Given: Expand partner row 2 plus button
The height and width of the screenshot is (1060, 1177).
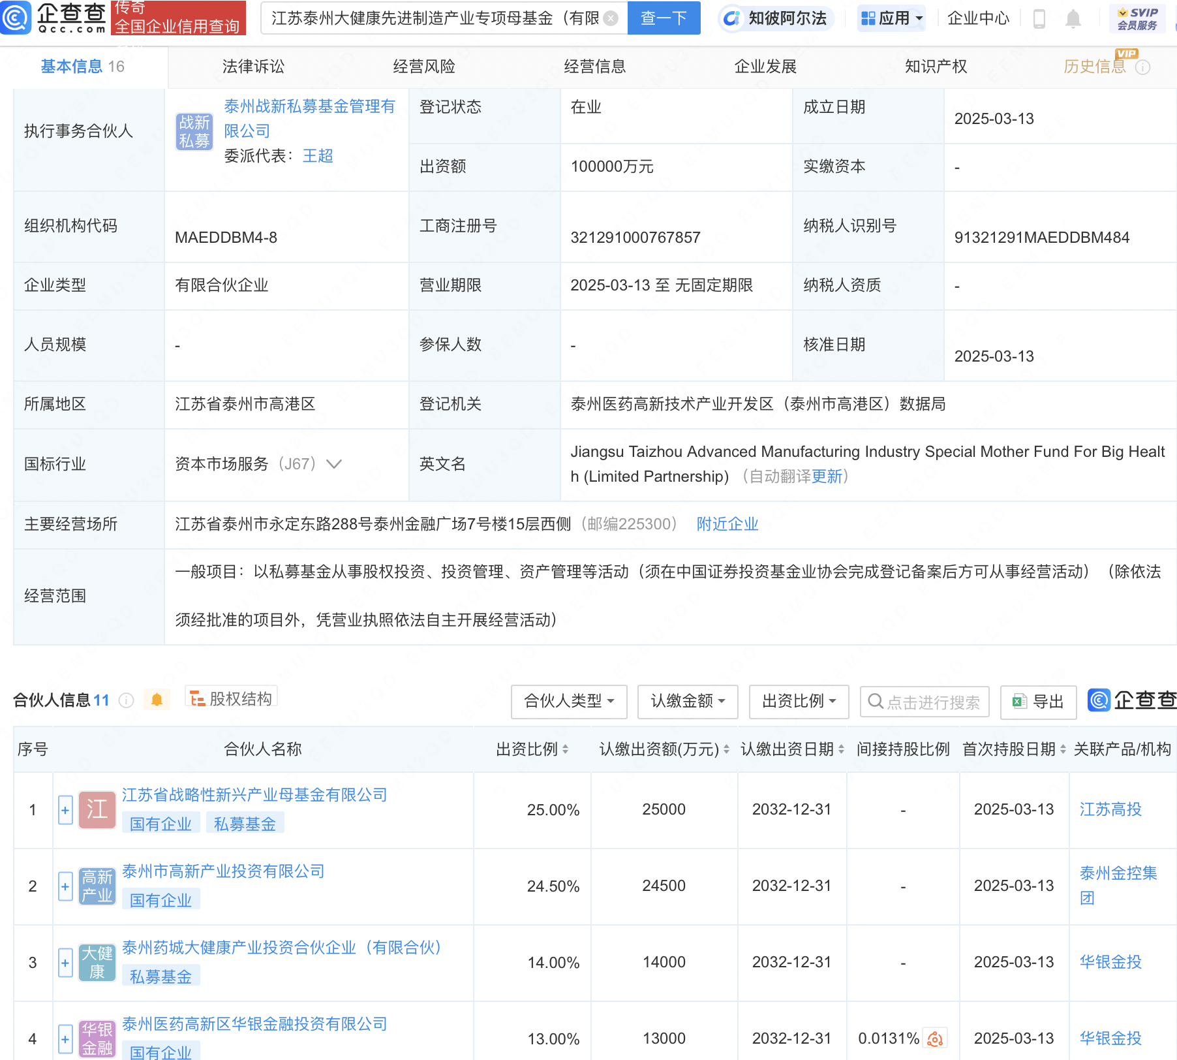Looking at the screenshot, I should (65, 886).
